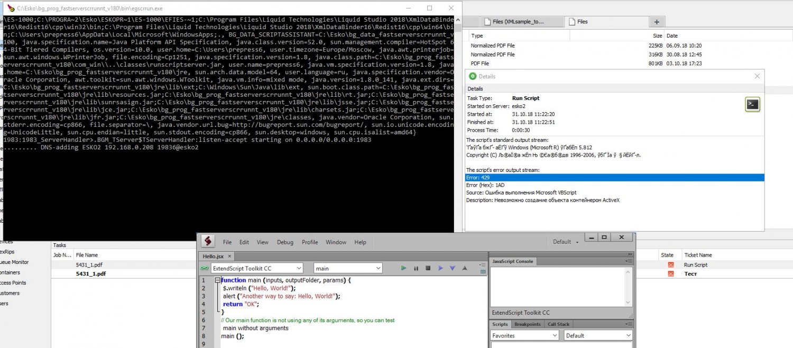Open Queue Monitor in left sidebar
The height and width of the screenshot is (348, 793).
pyautogui.click(x=14, y=262)
